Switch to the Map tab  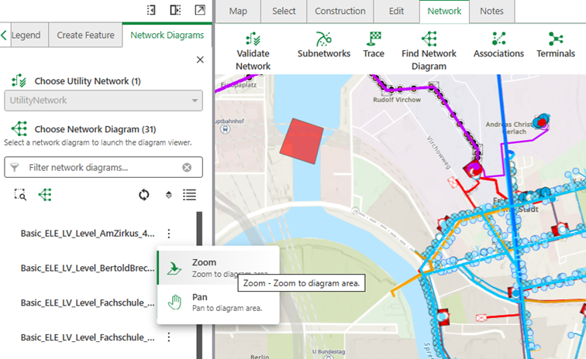238,11
